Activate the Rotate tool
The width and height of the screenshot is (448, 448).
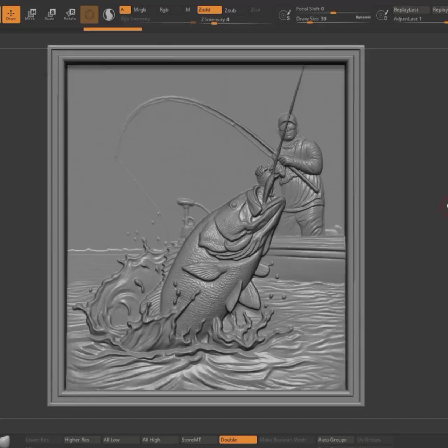point(70,14)
